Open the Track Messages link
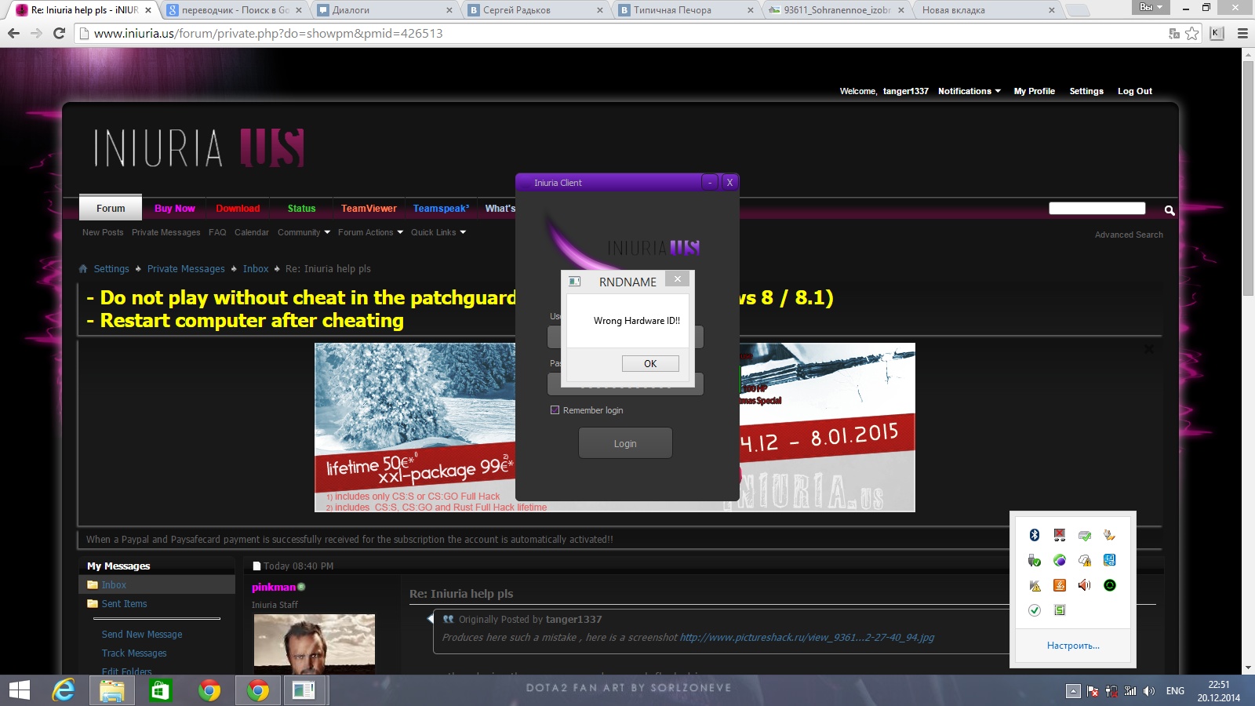The width and height of the screenshot is (1255, 706). click(x=134, y=653)
